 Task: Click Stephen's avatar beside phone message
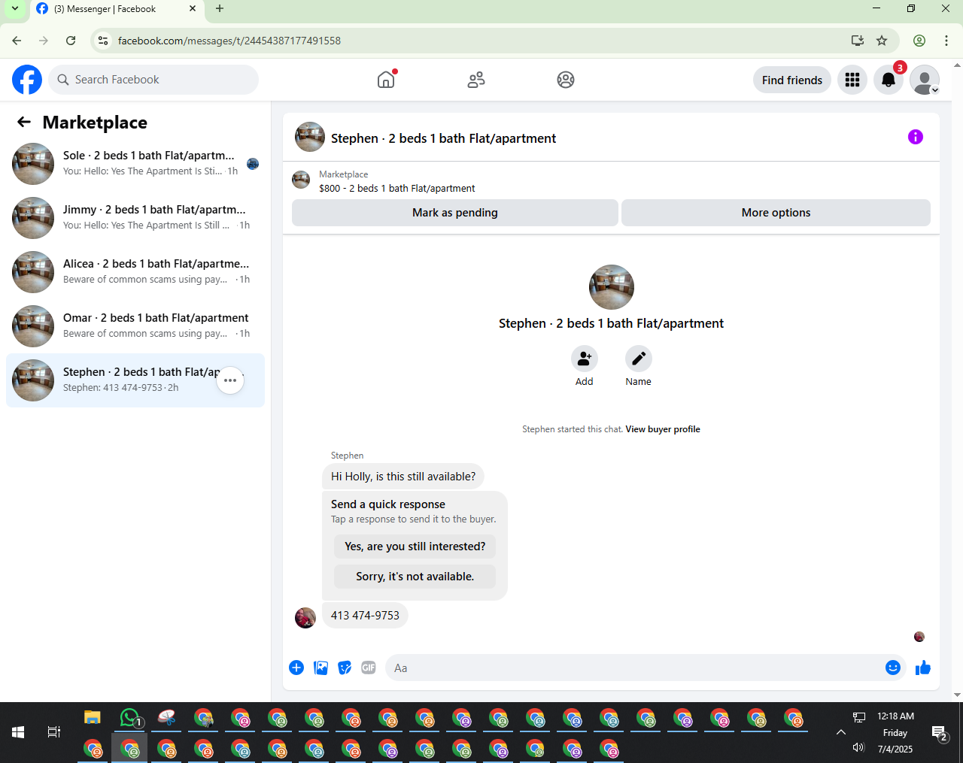[x=305, y=618]
